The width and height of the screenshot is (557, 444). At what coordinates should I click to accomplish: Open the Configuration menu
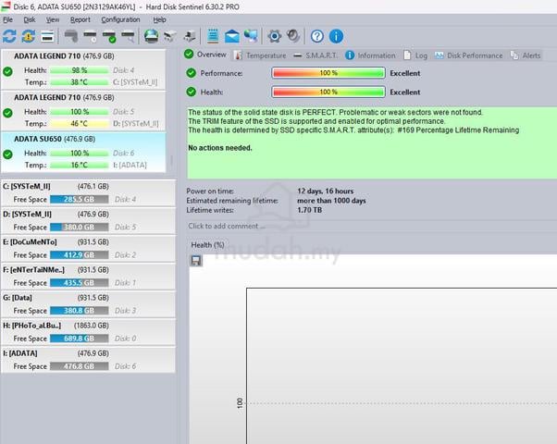120,19
